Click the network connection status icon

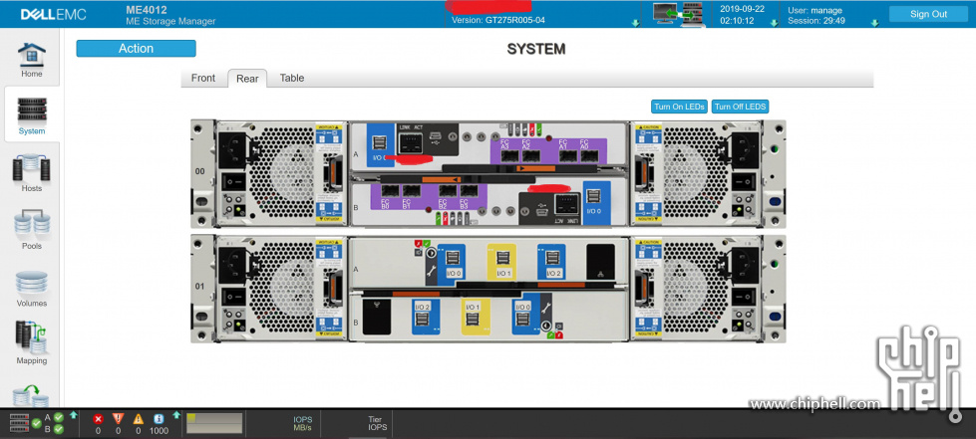coord(677,13)
